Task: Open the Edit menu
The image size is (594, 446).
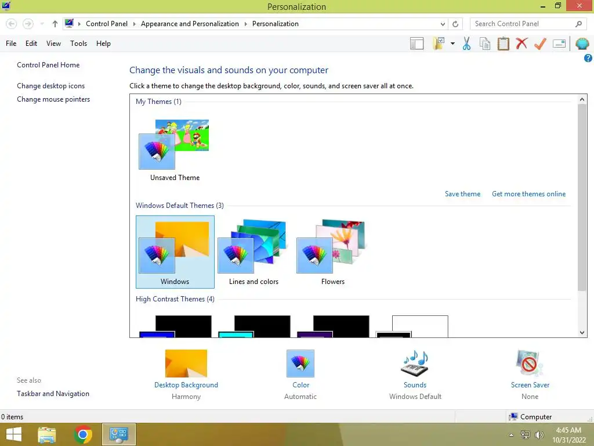Action: [x=31, y=44]
